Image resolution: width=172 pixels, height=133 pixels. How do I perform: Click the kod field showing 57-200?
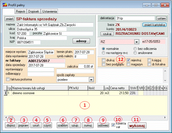click(23, 33)
